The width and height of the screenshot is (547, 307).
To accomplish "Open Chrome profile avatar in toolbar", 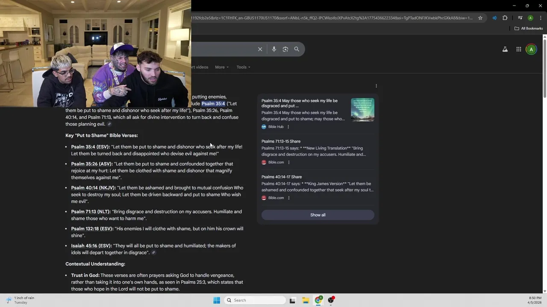I will (x=530, y=18).
